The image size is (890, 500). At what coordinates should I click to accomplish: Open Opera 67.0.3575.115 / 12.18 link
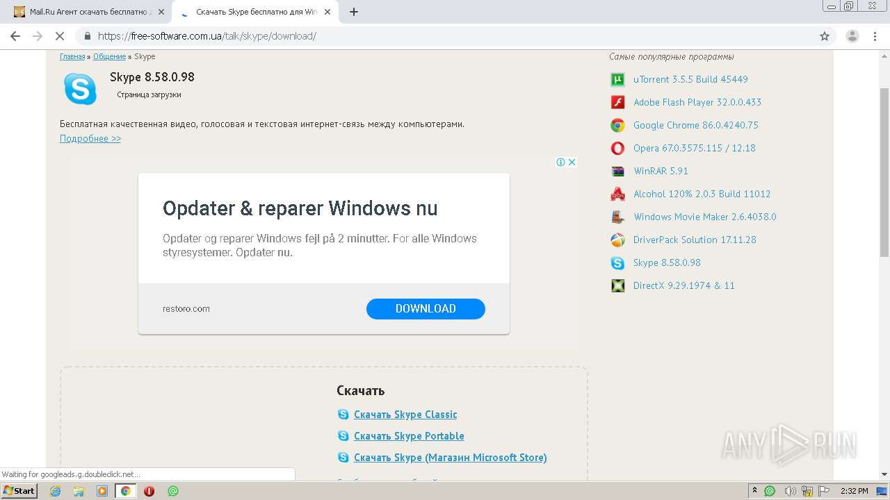coord(695,148)
